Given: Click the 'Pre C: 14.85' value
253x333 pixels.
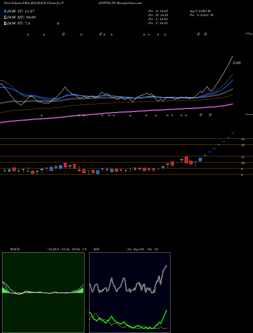Looking at the screenshot, I should (x=158, y=23).
